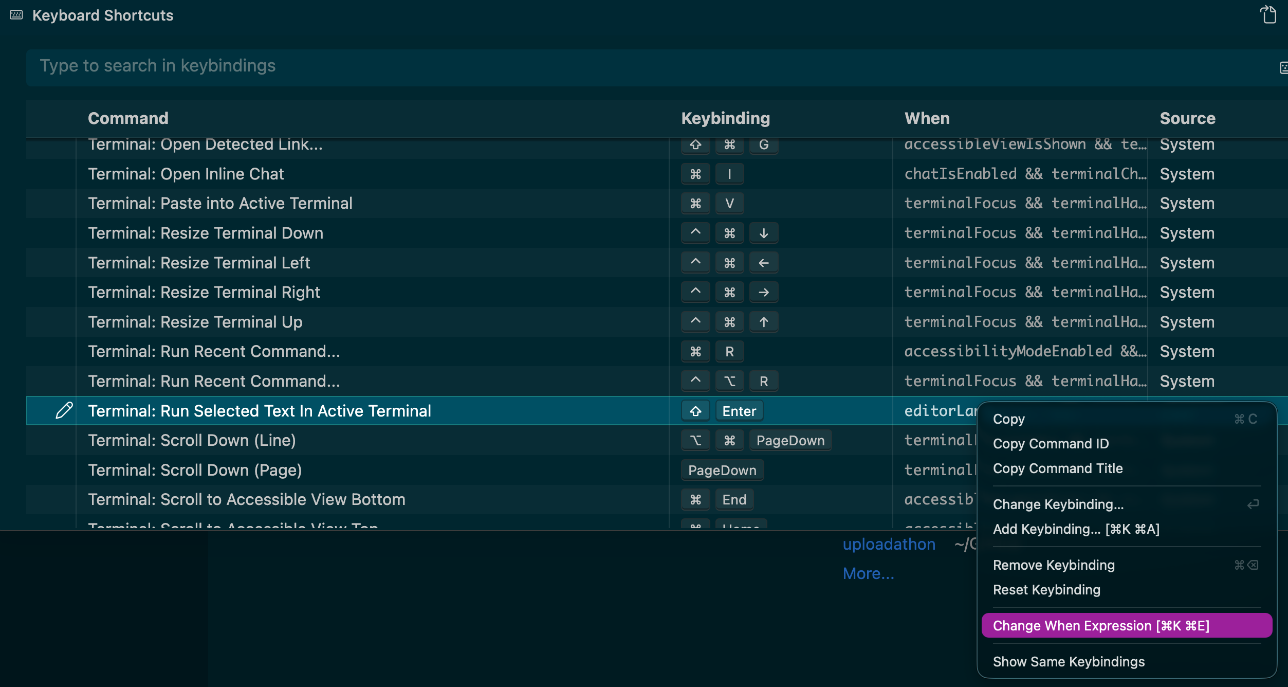Click the Record Keys icon in search box
The width and height of the screenshot is (1288, 687).
[x=1283, y=67]
